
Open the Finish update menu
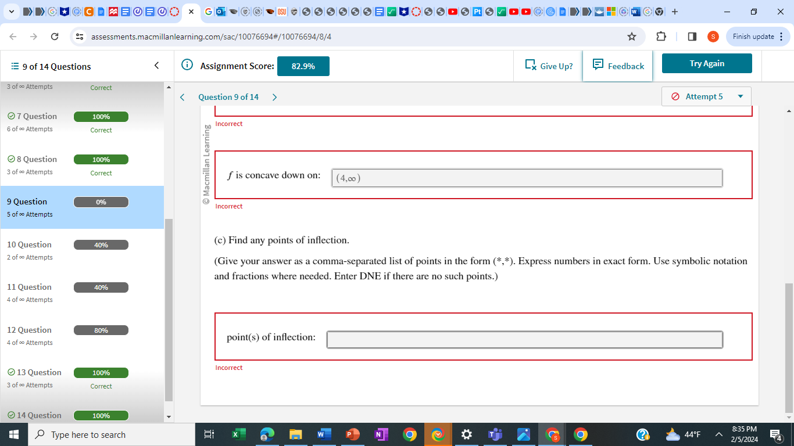point(759,37)
